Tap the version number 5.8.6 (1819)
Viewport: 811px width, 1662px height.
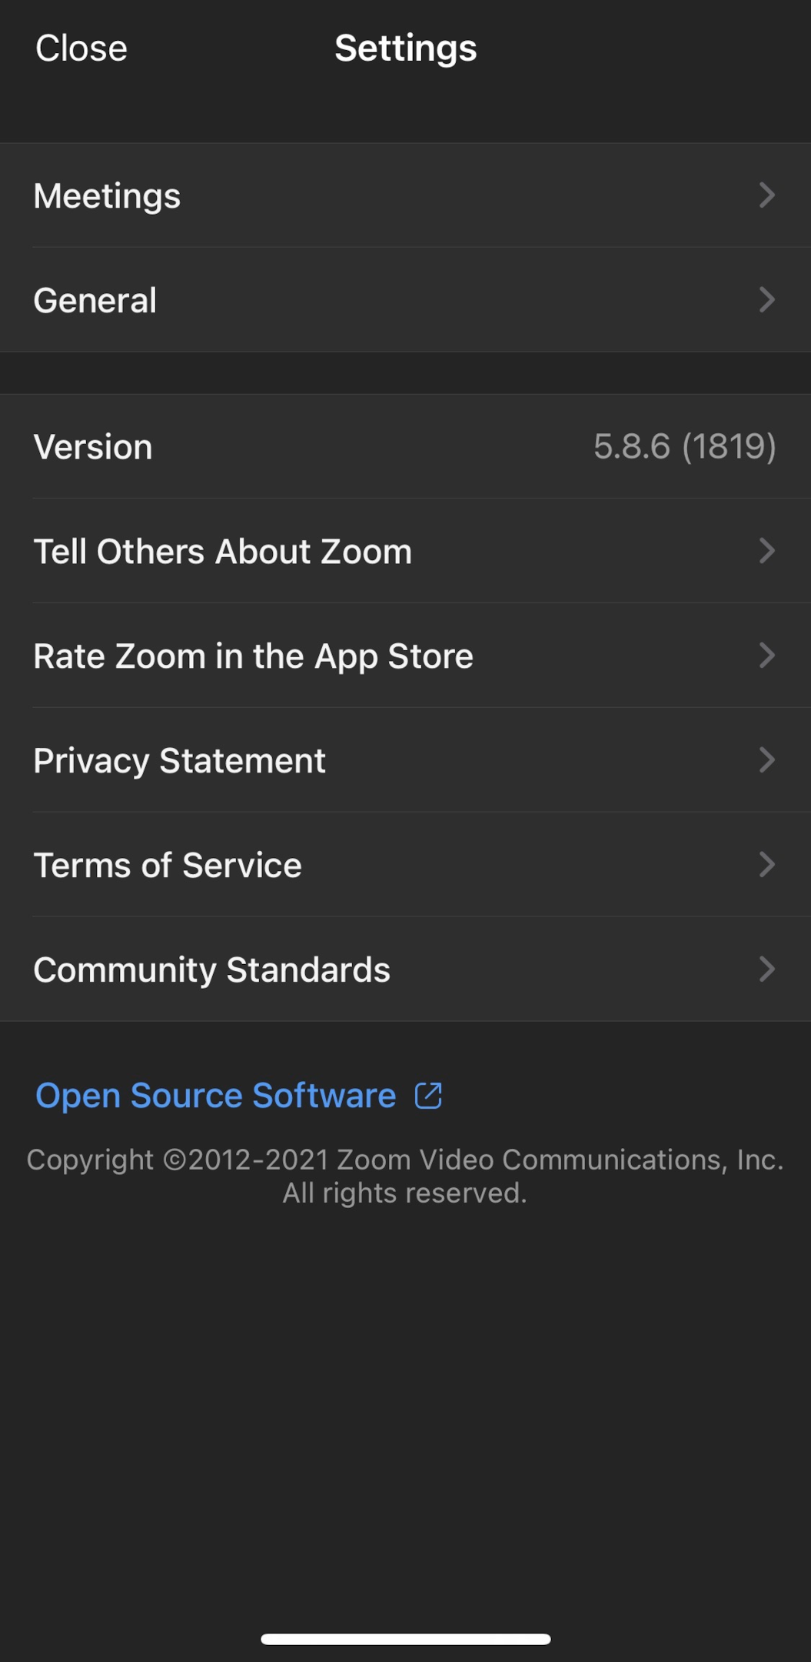[684, 447]
